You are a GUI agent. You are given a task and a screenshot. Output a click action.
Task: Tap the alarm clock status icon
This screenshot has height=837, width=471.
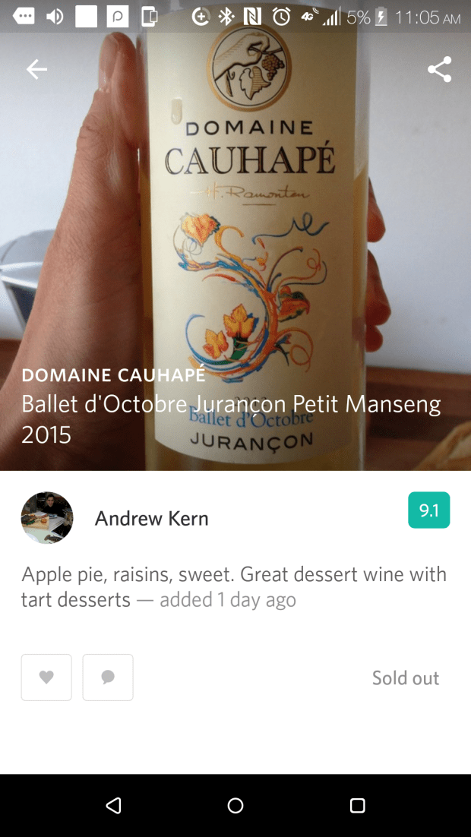click(281, 17)
